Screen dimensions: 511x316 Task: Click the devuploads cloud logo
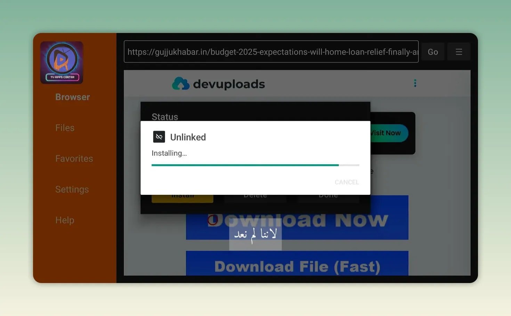pyautogui.click(x=181, y=84)
